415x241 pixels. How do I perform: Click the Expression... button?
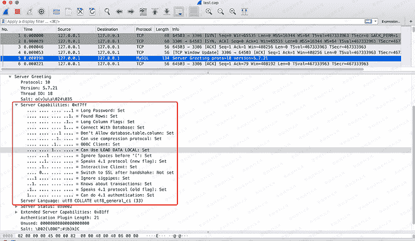click(391, 21)
